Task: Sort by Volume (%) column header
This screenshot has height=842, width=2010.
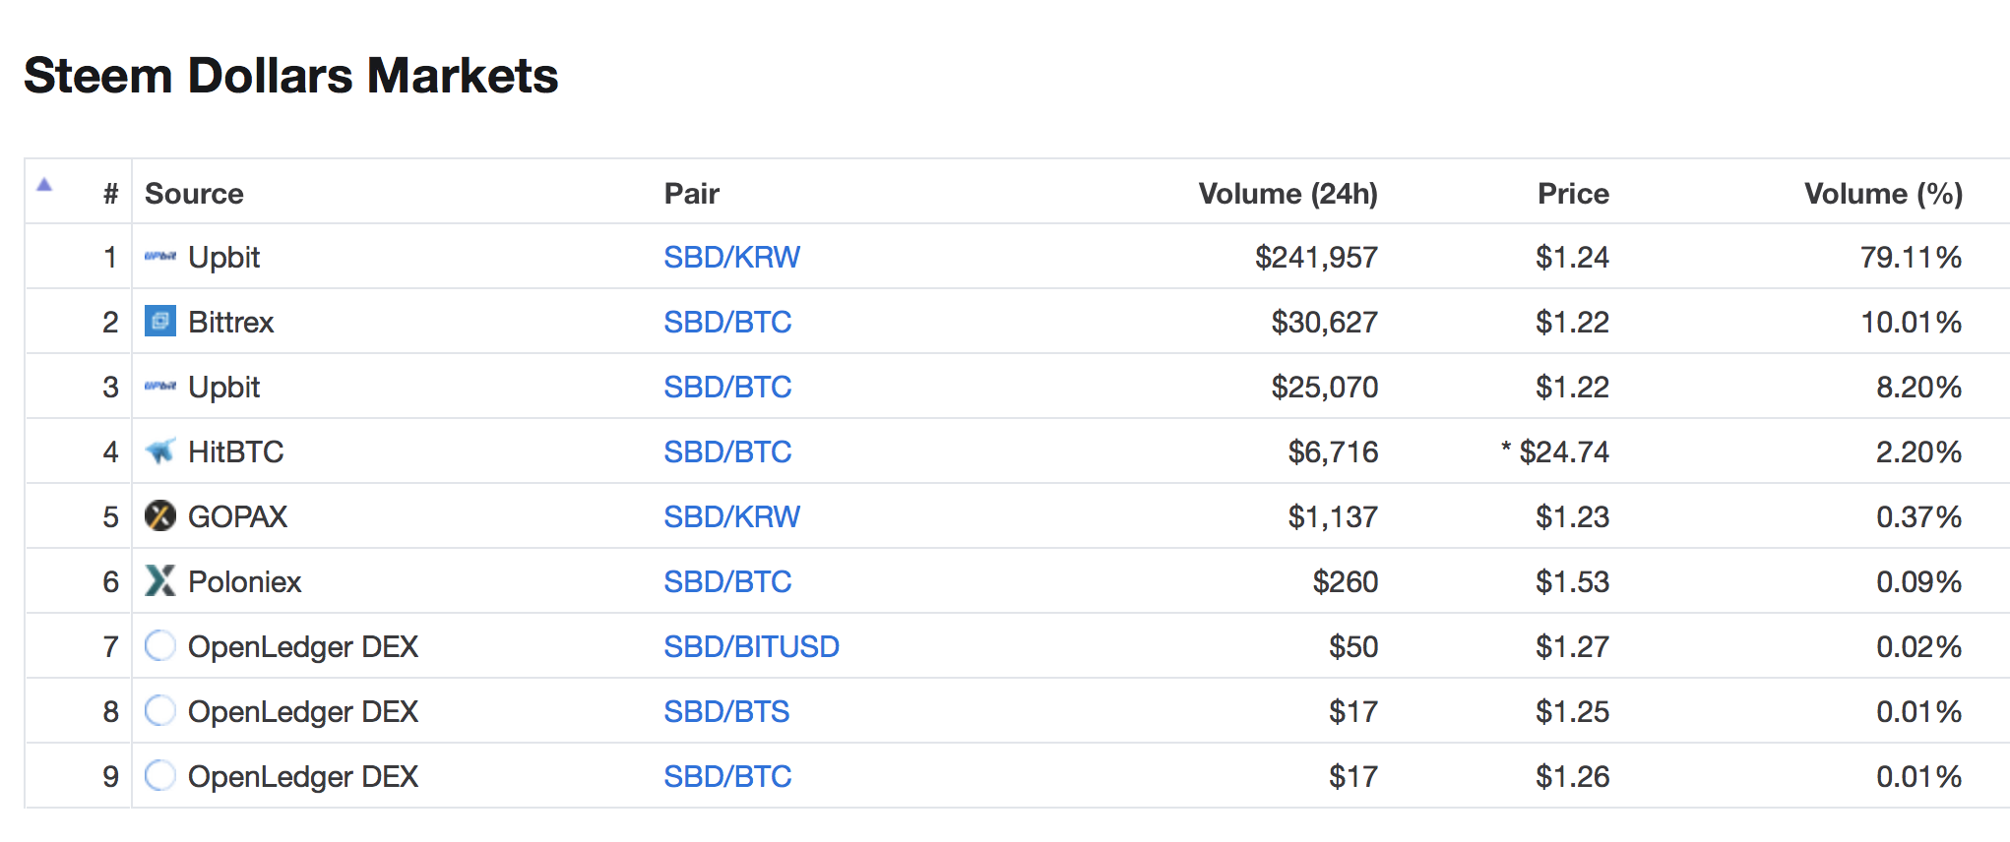Action: (x=1883, y=194)
